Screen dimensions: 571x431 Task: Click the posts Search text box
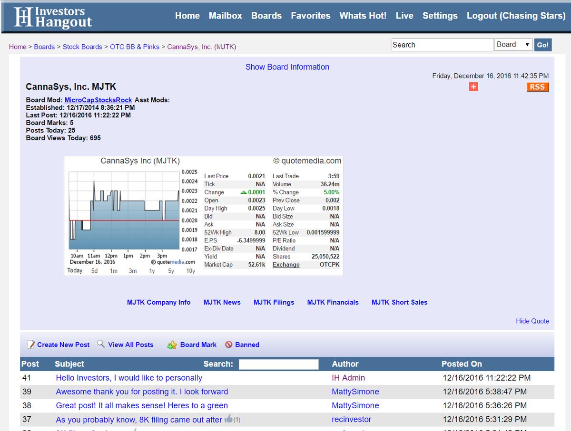point(278,364)
